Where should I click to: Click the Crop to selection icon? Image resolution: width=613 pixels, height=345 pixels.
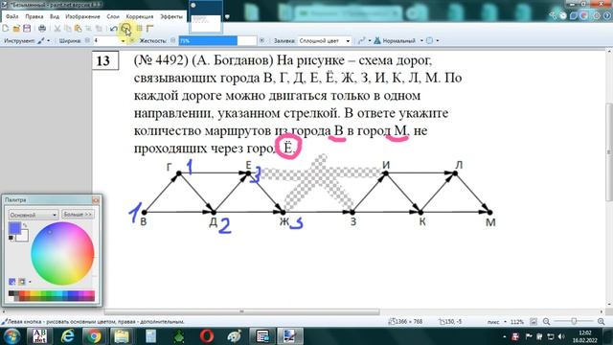tap(88, 28)
